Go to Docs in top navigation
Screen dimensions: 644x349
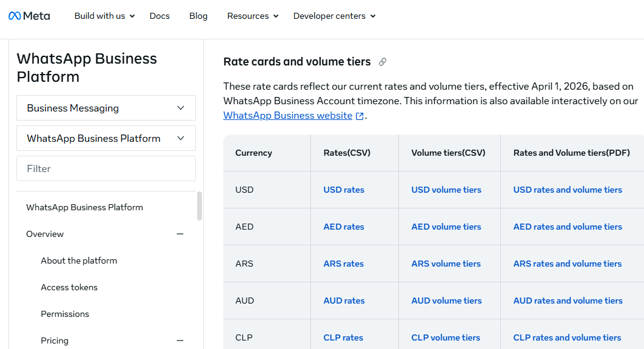coord(159,16)
